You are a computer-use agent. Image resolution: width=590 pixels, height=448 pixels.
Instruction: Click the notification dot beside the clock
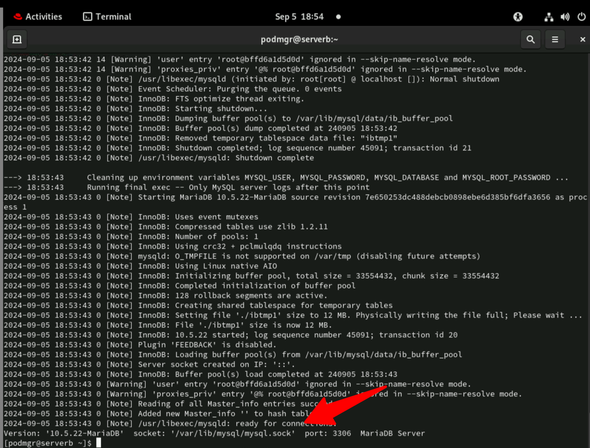click(x=338, y=17)
